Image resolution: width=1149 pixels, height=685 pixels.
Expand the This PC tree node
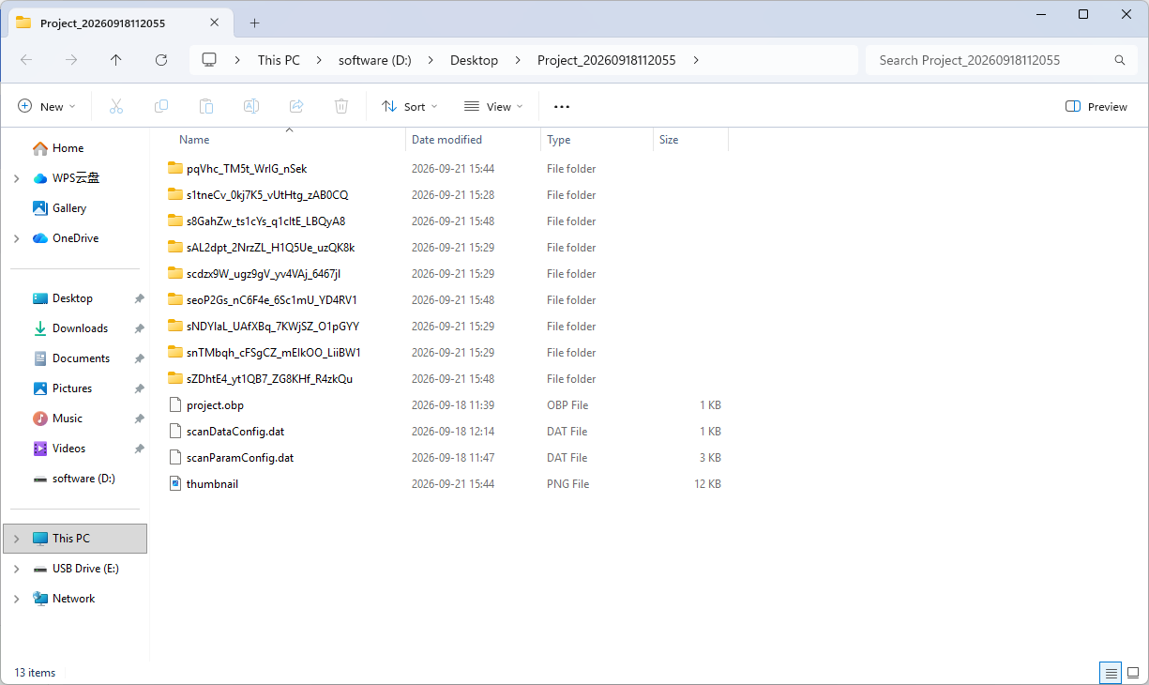point(17,539)
